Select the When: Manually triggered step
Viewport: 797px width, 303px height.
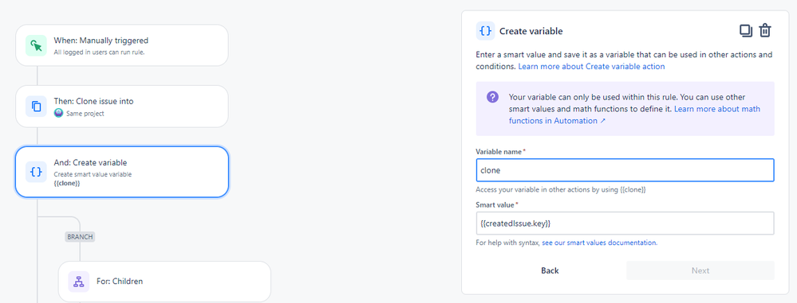(122, 45)
